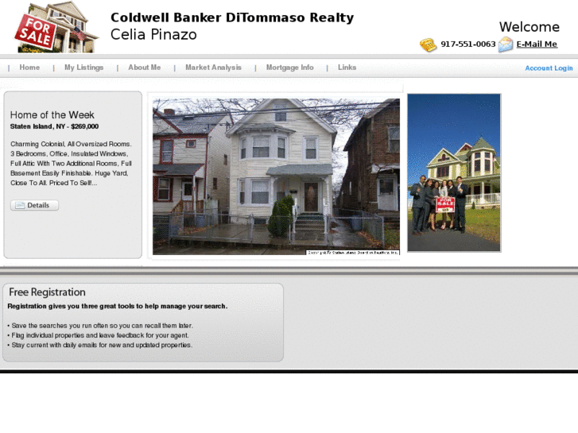
Task: Click the 'Charming Colonial, All Oversized Rooms' description
Action: coord(71,164)
